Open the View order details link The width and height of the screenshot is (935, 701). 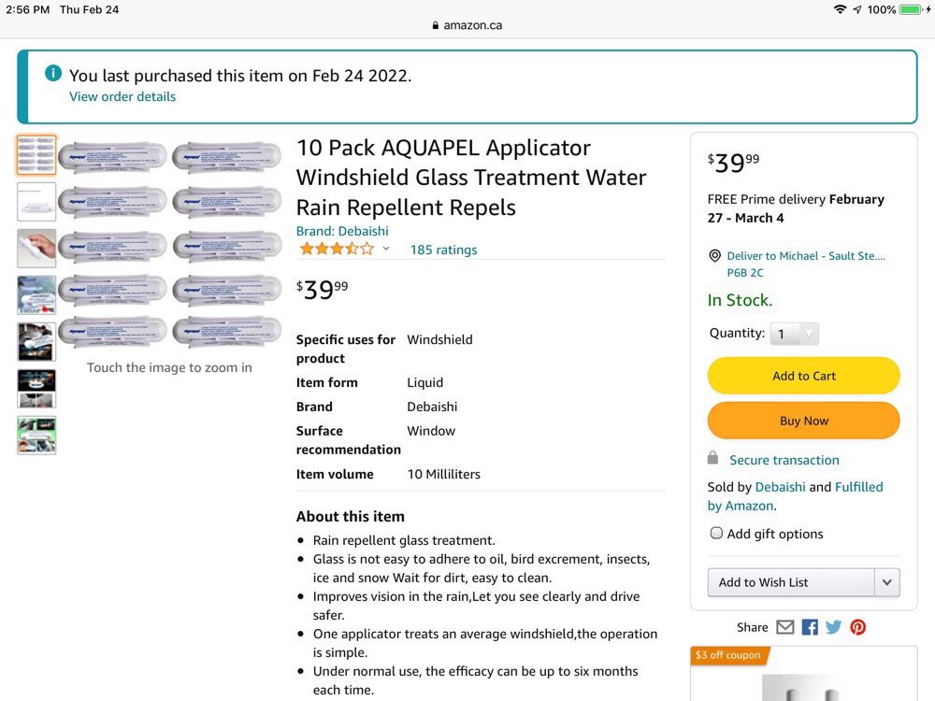tap(122, 96)
